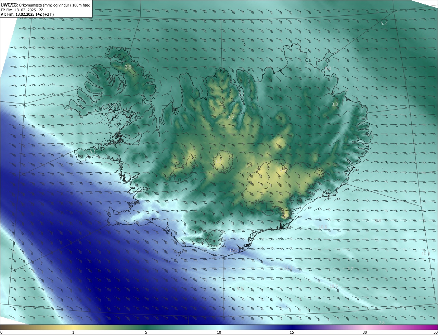Click the 10.5 value label
This screenshot has height=335, width=438.
pyautogui.click(x=334, y=286)
